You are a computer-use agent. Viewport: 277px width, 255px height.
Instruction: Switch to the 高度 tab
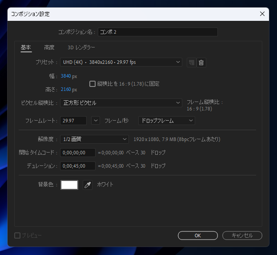[49, 47]
